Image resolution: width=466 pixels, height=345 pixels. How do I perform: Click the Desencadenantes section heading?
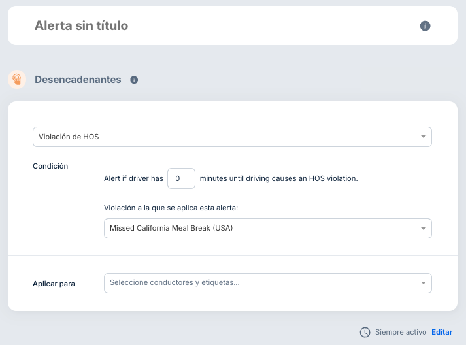[x=78, y=80]
